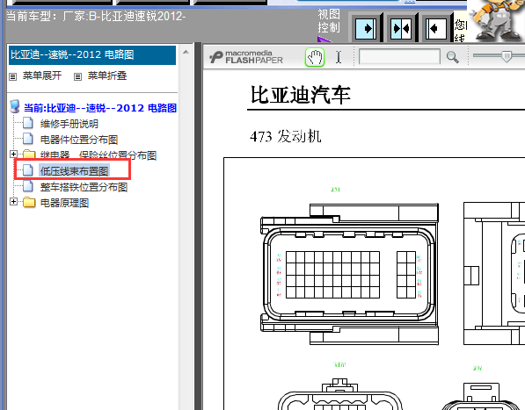This screenshot has height=410, width=525.
Task: Click the folder icon for 继电器 保险丝位置分布图
Action: (x=29, y=155)
